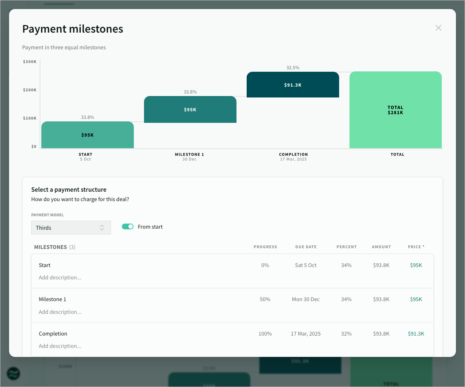This screenshot has height=387, width=465.
Task: Click the DUE DATE column header
Action: pos(306,247)
